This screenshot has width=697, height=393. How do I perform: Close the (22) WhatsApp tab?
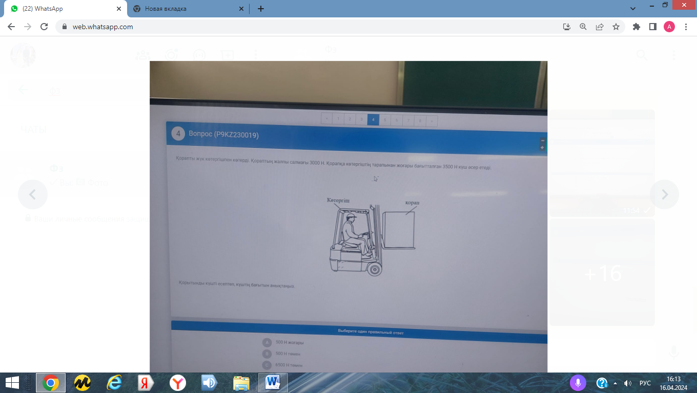[118, 9]
